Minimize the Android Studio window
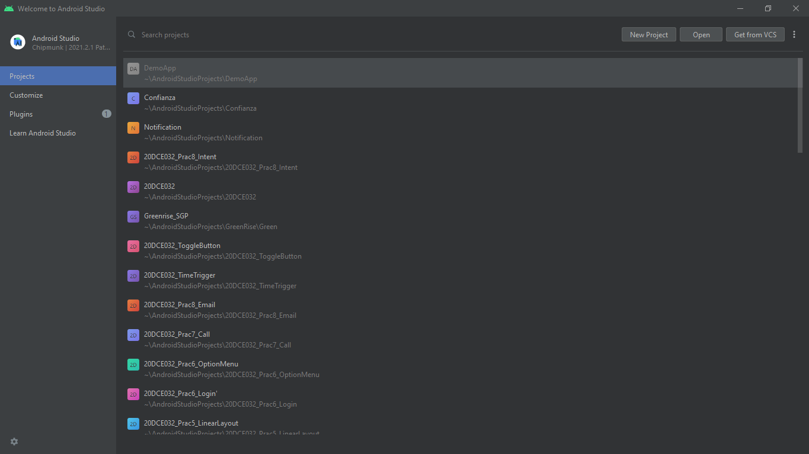Image resolution: width=809 pixels, height=454 pixels. (x=741, y=8)
